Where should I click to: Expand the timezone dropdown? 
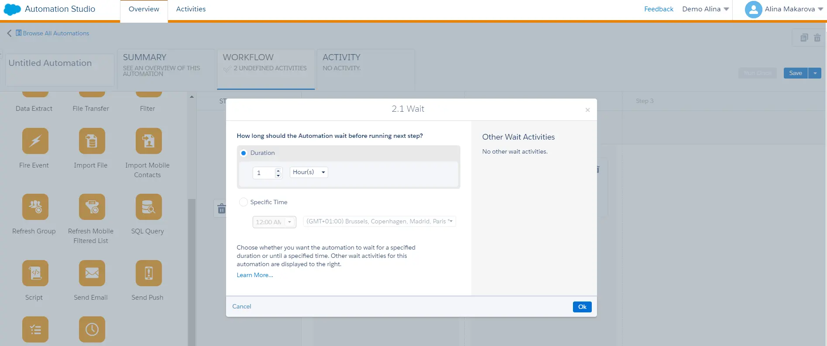[379, 222]
